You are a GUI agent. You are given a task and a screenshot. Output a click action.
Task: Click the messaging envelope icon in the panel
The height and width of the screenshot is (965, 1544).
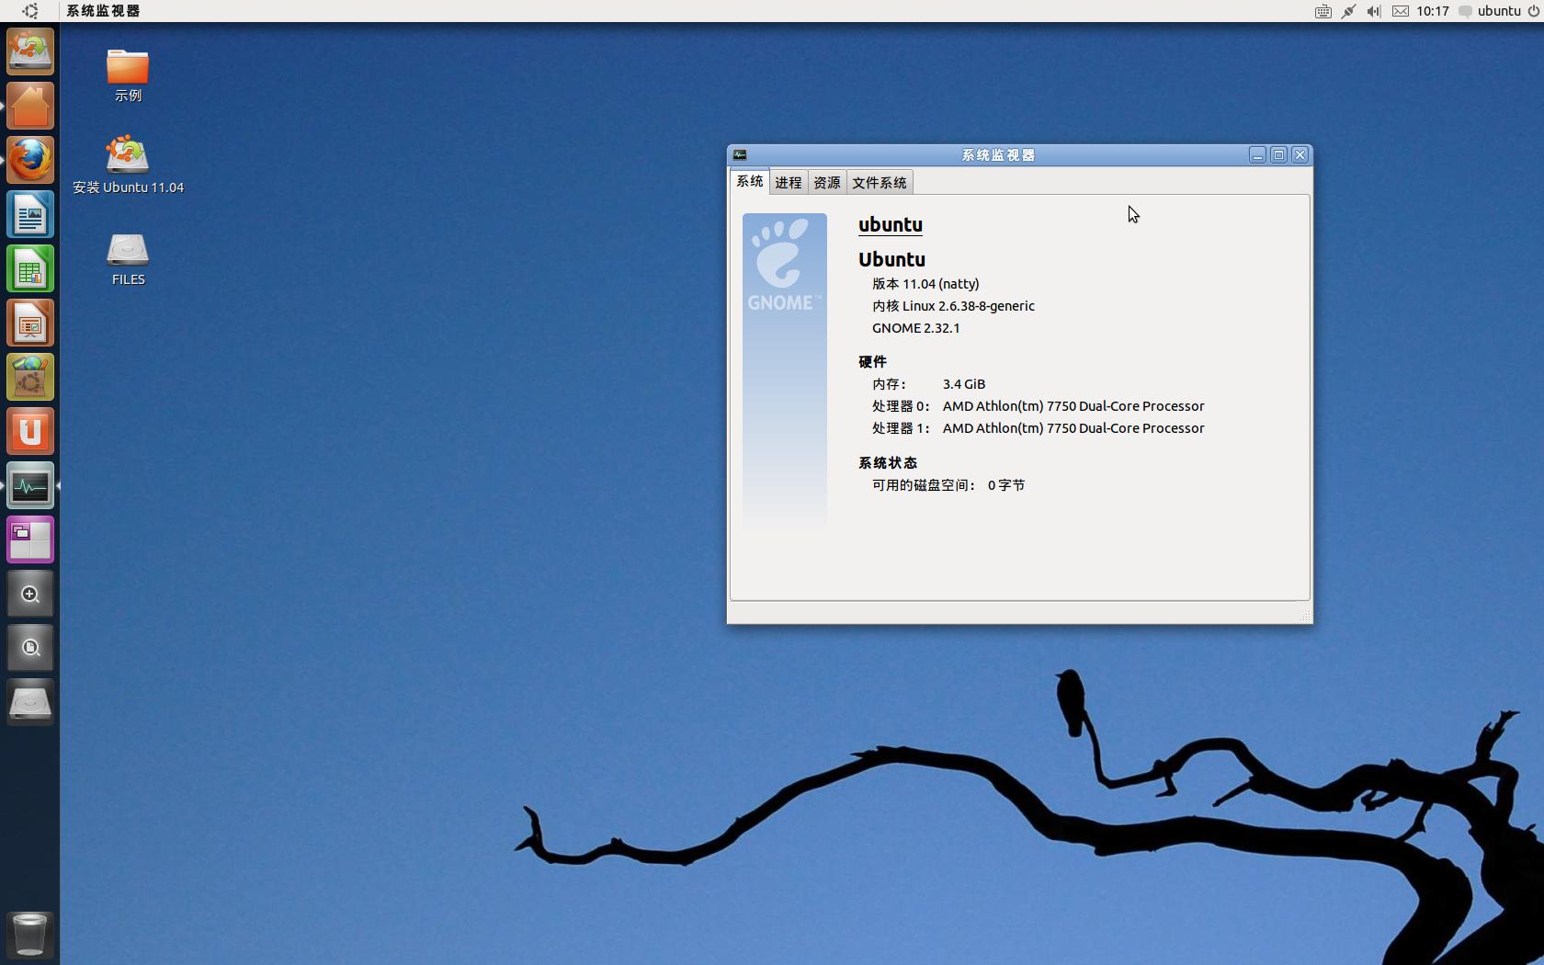click(x=1400, y=11)
